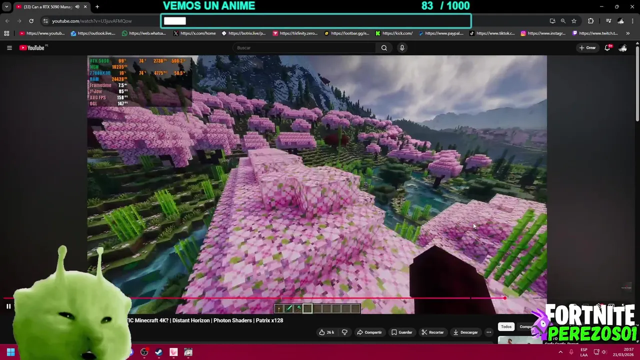Image resolution: width=640 pixels, height=360 pixels.
Task: Dislike the video
Action: 344,332
